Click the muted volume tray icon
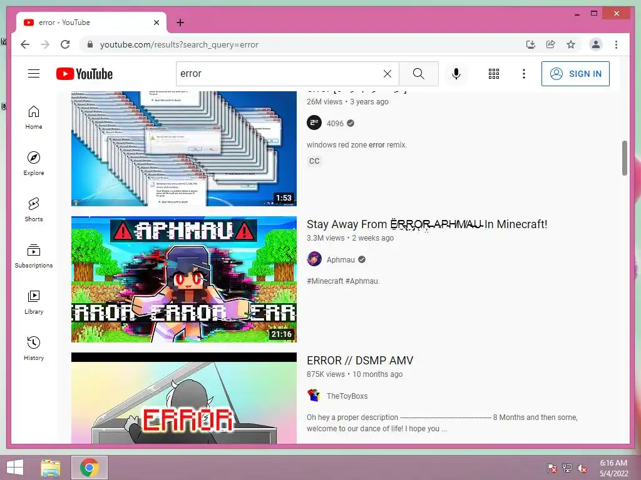This screenshot has width=641, height=480. coord(582,468)
